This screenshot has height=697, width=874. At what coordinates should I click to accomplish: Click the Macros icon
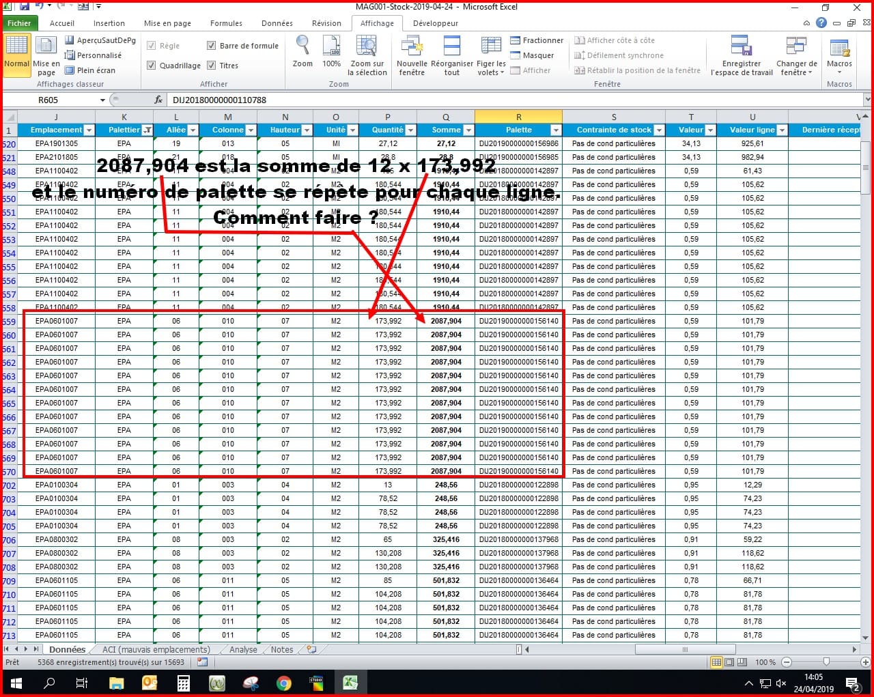tap(839, 48)
